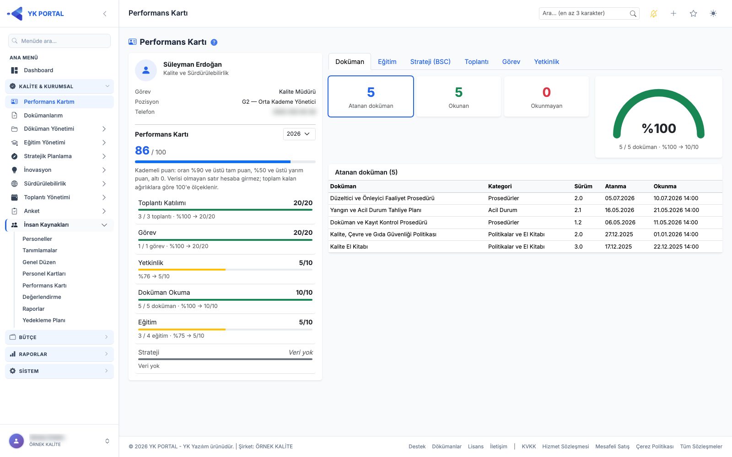This screenshot has width=732, height=457.
Task: Collapse the sidebar with the left arrow
Action: 105,14
